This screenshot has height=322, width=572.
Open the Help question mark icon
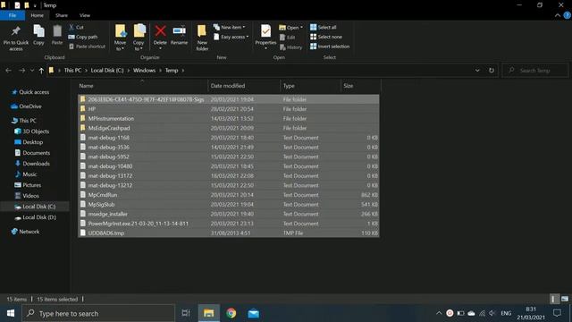click(x=568, y=15)
